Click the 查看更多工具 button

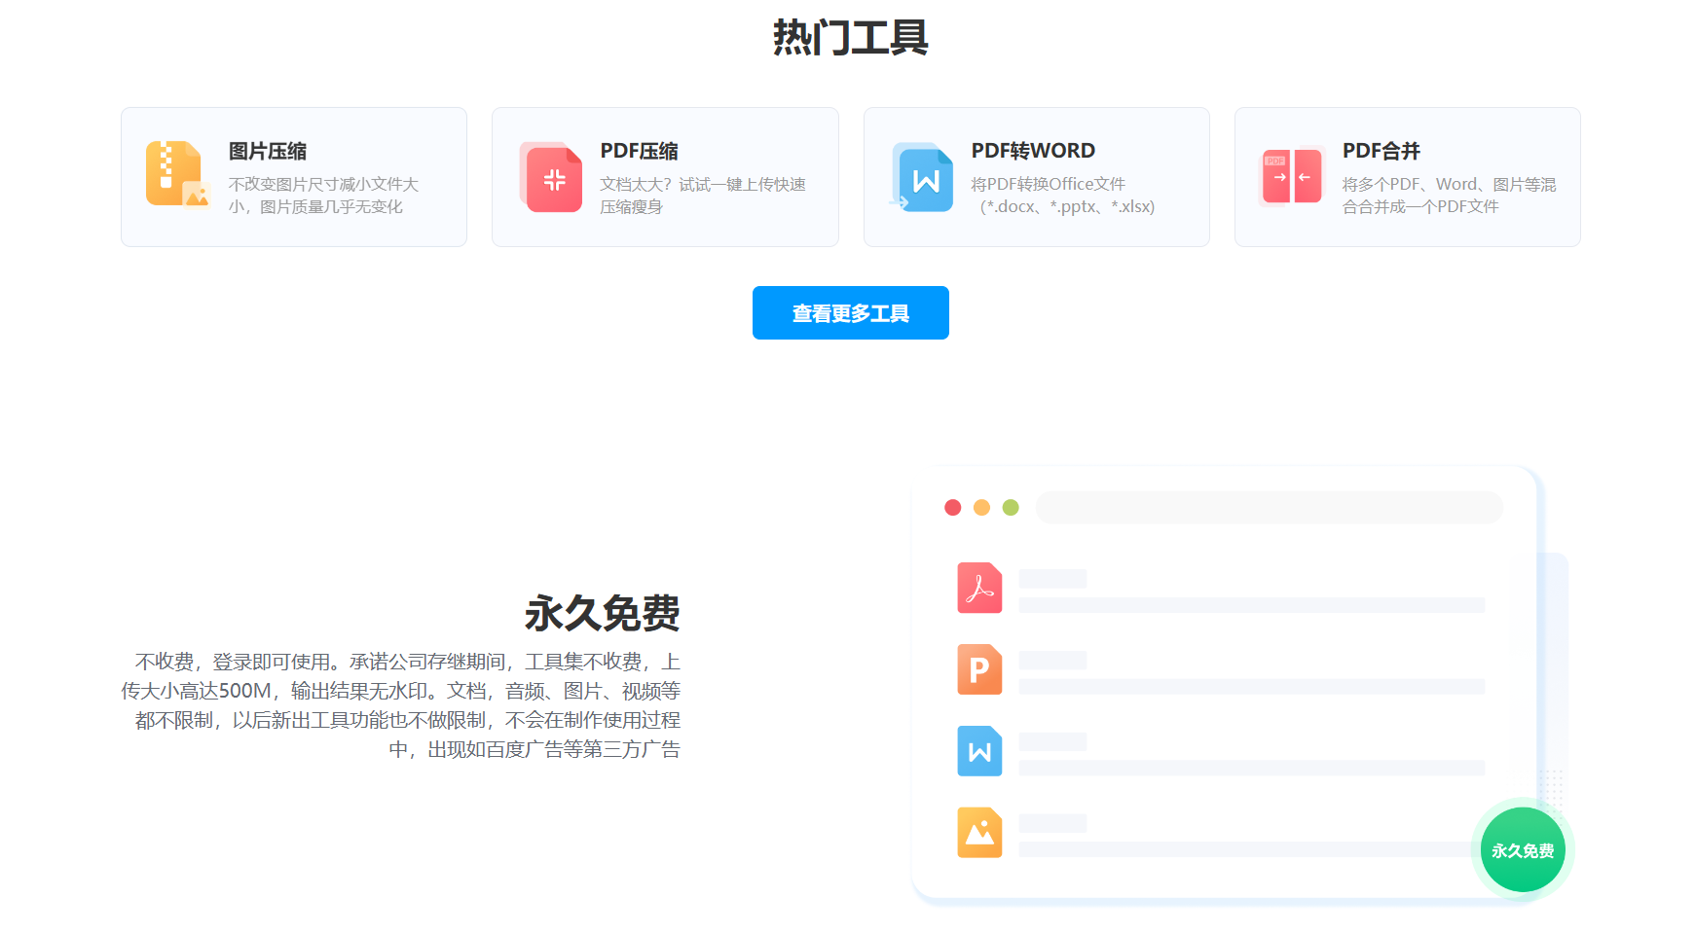850,312
